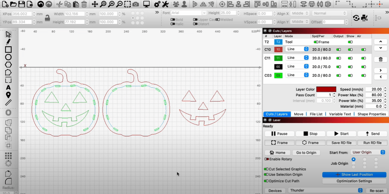Open the Thunder device dropdown
389x194 pixels.
tap(325, 190)
